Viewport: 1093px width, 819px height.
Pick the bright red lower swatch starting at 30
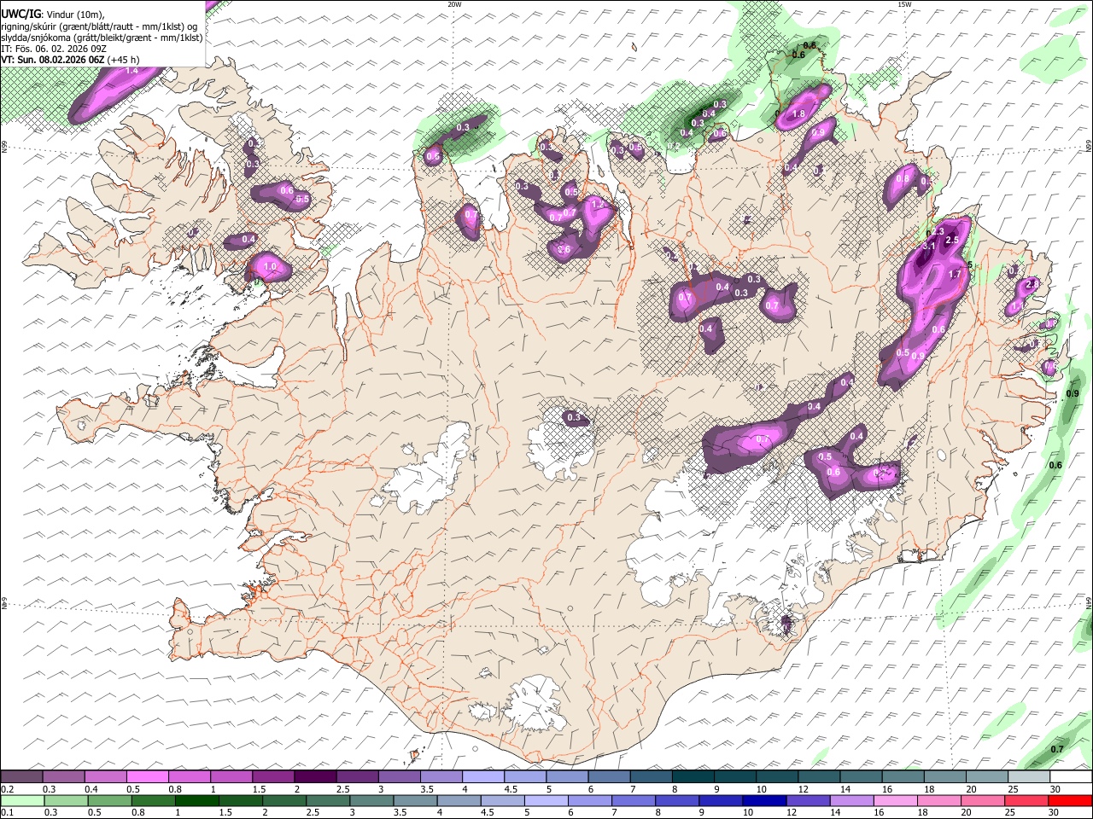1070,800
